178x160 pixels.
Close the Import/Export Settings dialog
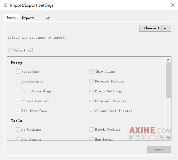pos(172,5)
